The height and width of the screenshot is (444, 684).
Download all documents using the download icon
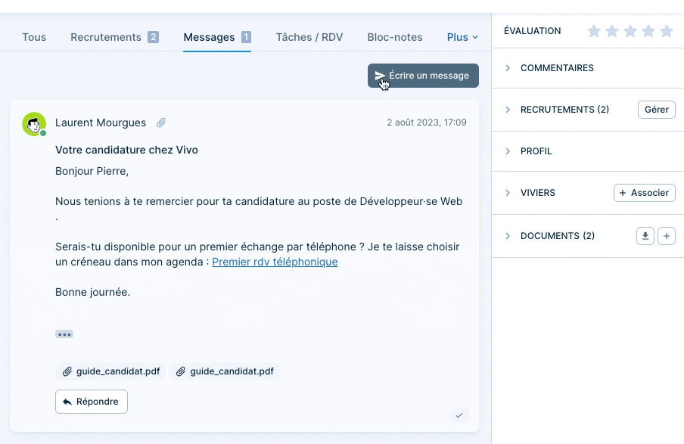[645, 236]
